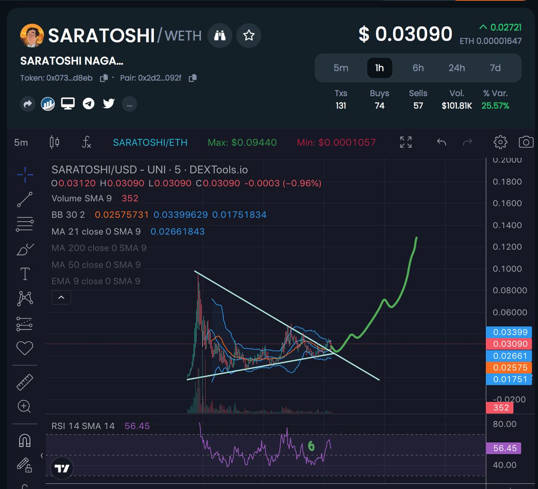Open the Twitter link icon

tap(109, 104)
